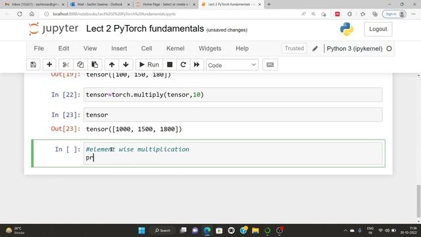This screenshot has width=421, height=237.
Task: Open browser collections icon
Action: [x=375, y=14]
